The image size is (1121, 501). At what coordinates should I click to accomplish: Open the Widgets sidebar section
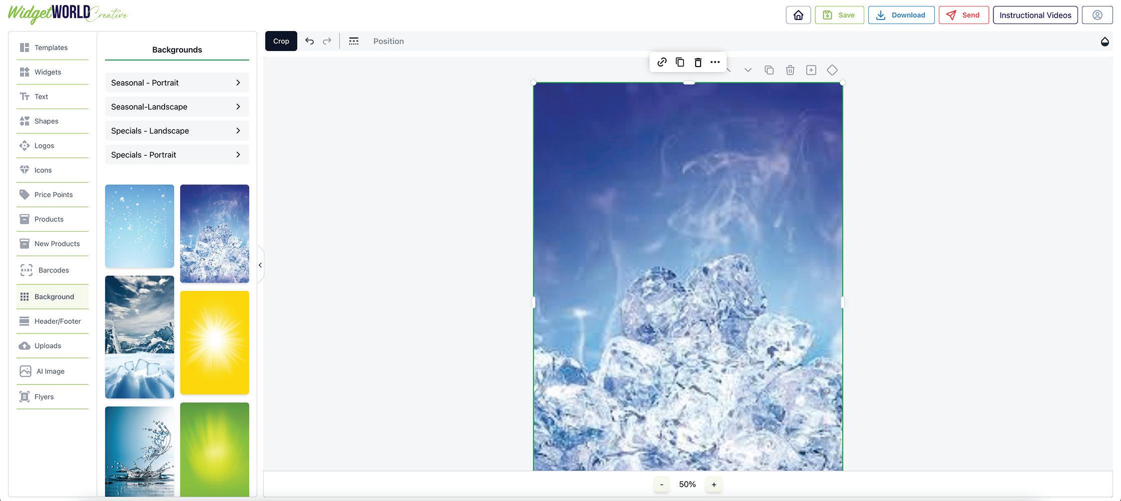[x=52, y=72]
